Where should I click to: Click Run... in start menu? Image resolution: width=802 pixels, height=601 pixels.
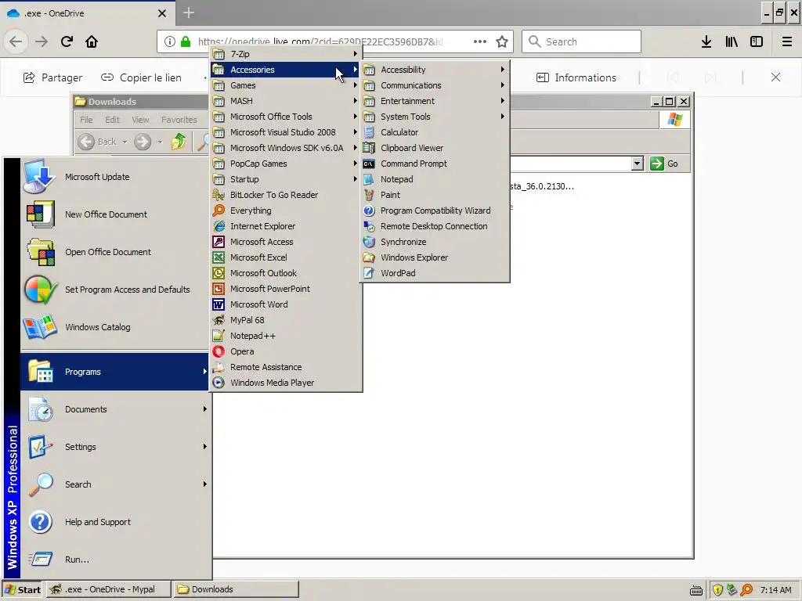115,560
